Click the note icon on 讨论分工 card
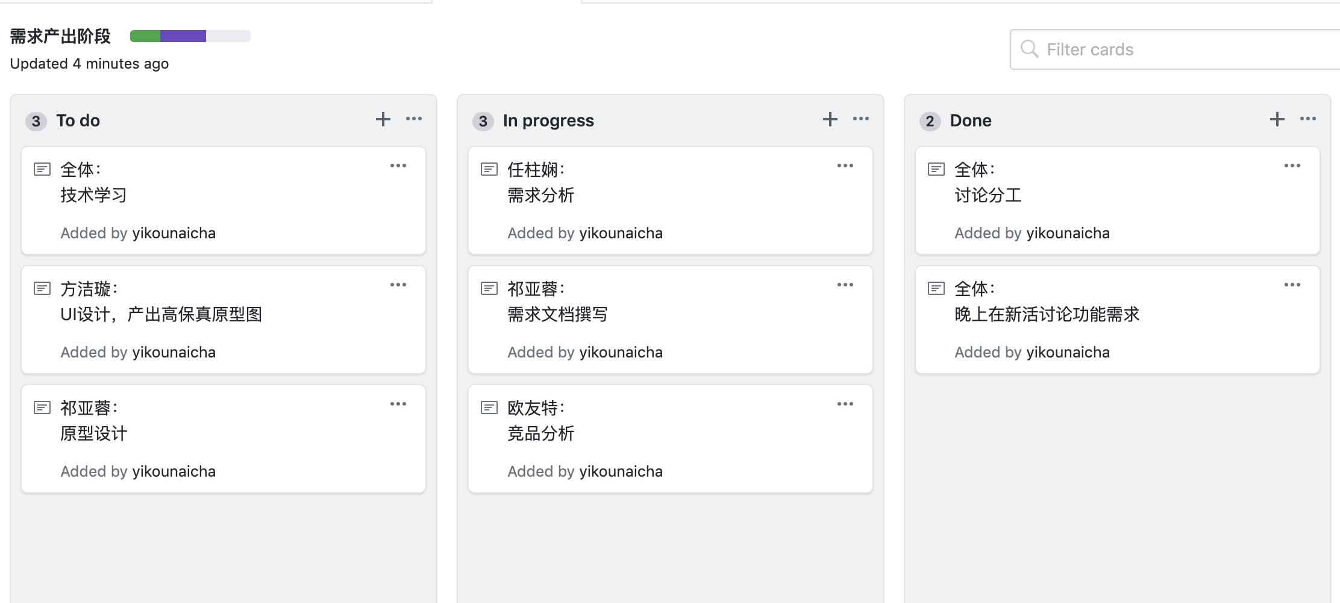This screenshot has height=603, width=1340. point(936,169)
